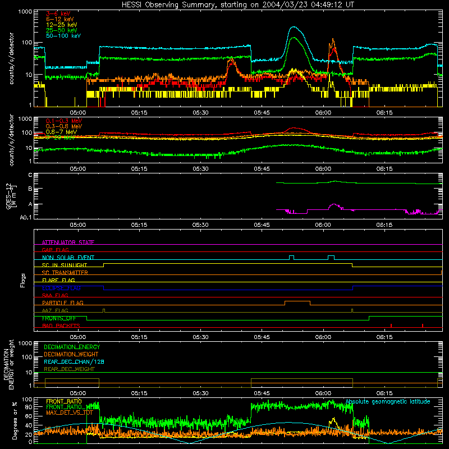
Task: Click 05:15 time label under the decimation panel
Action: pos(139,393)
